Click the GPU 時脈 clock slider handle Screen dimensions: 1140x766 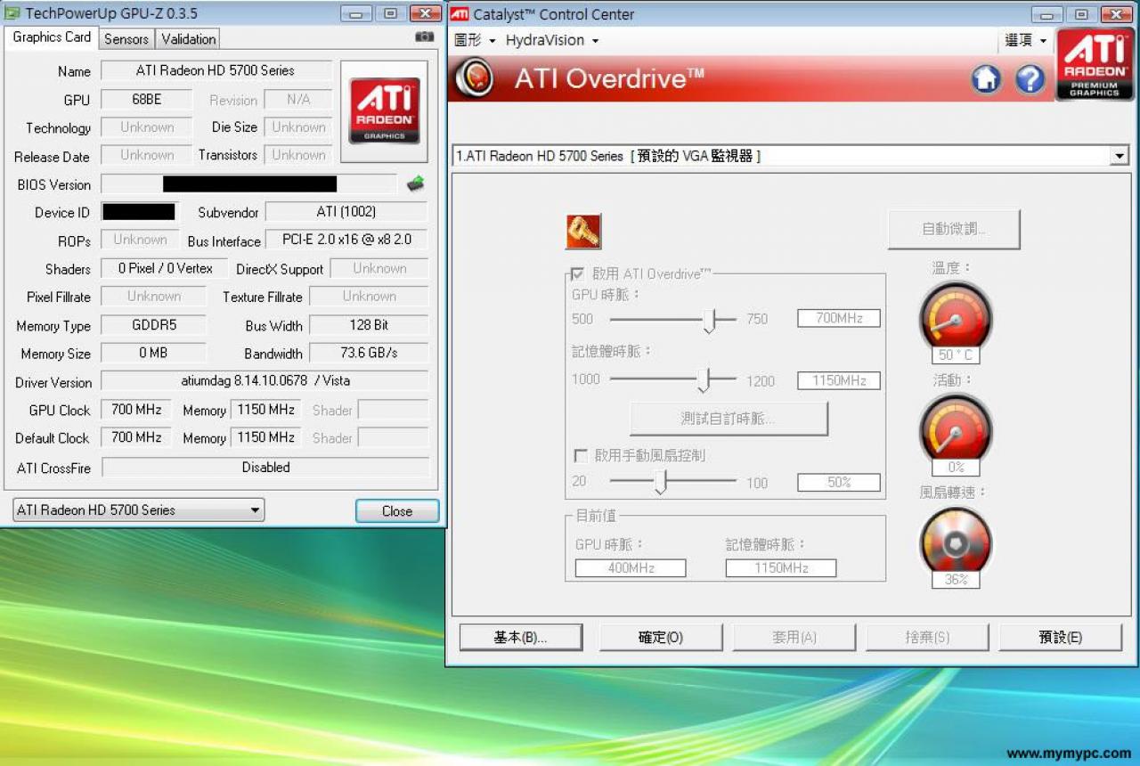click(x=709, y=320)
